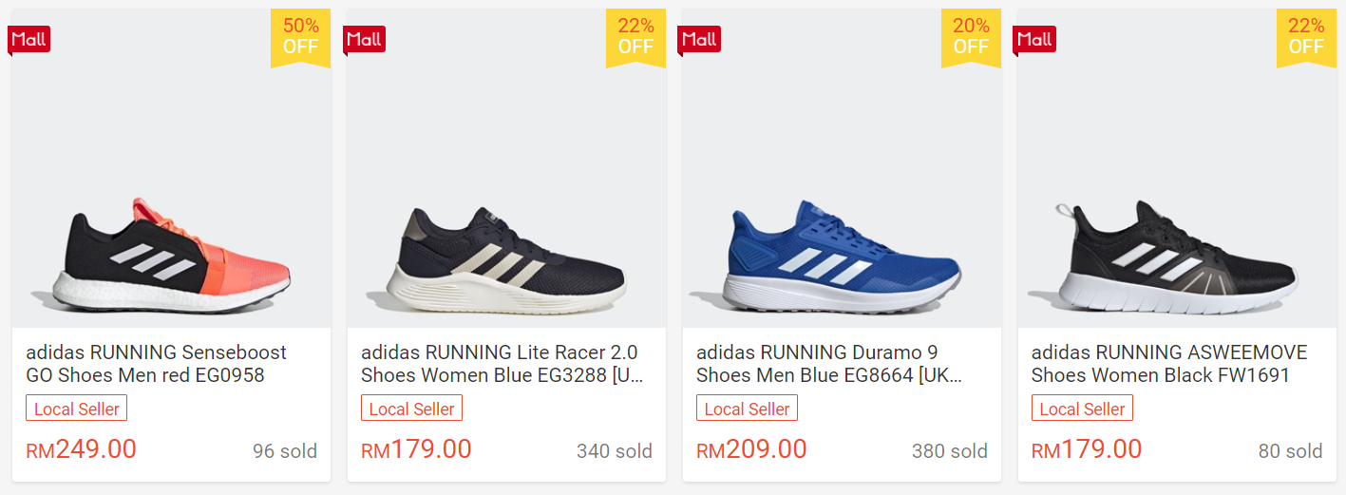Click the 22% OFF ribbon on Lite Racer card

(635, 37)
